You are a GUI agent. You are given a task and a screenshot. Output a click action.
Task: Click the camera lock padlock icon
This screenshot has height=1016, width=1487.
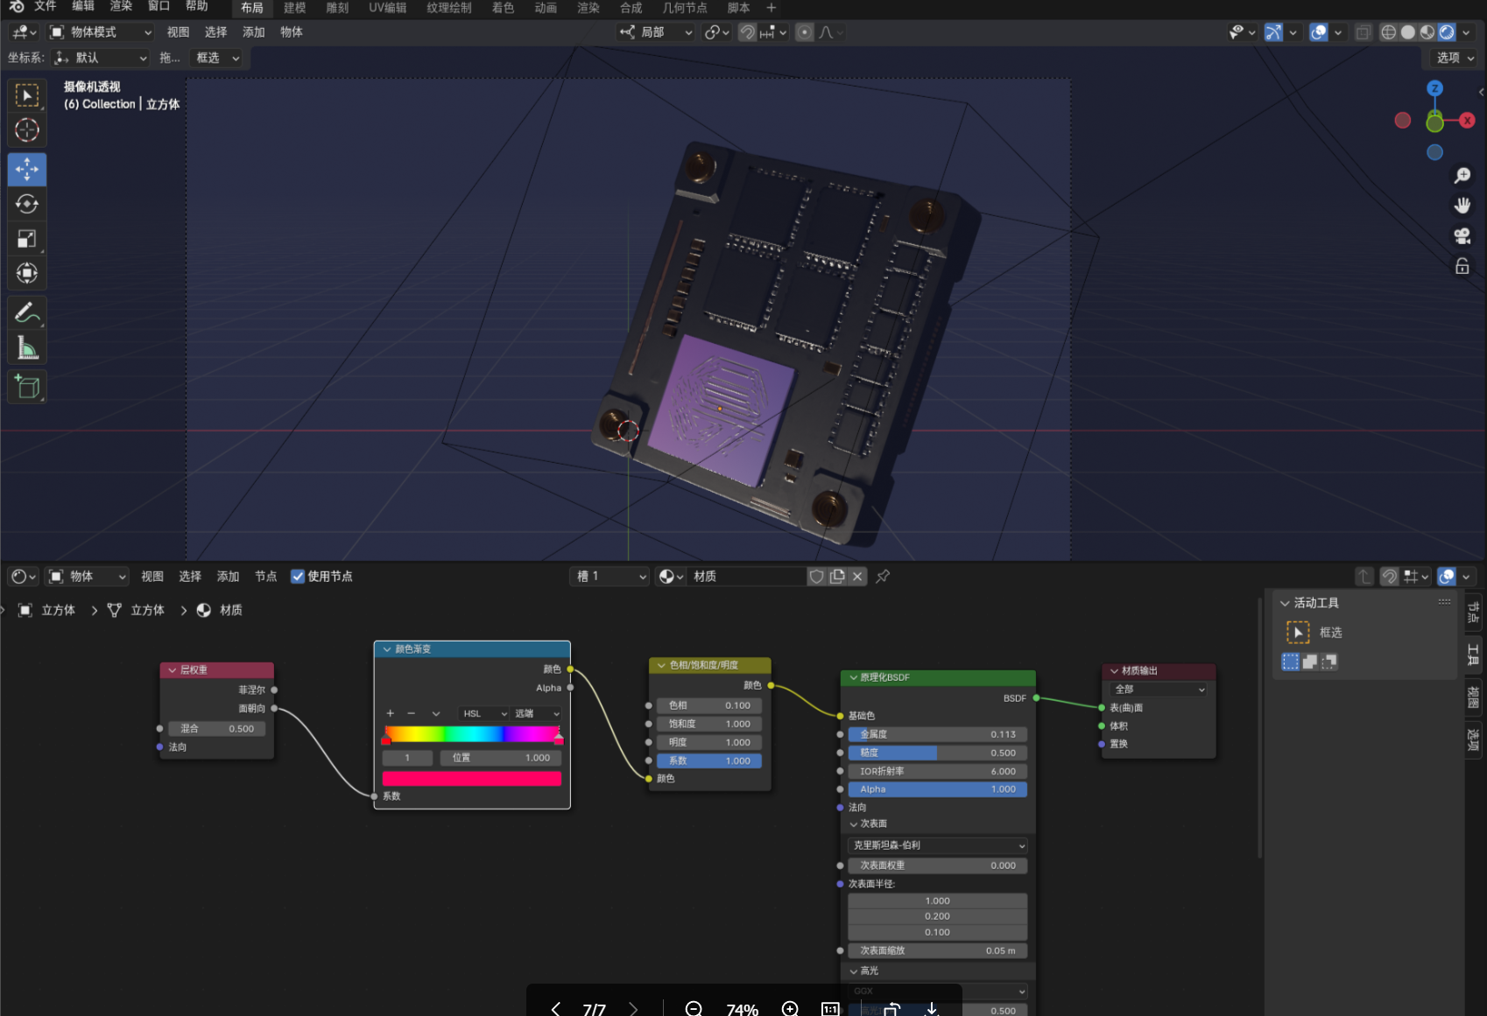(x=1462, y=266)
